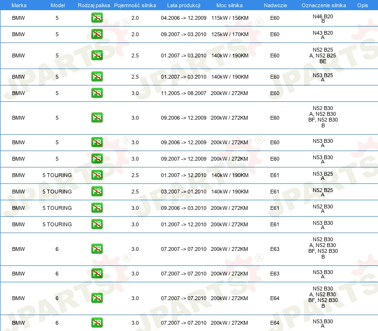Click the fuel icon in the 5 TOURING 03.2007 row

[97, 192]
